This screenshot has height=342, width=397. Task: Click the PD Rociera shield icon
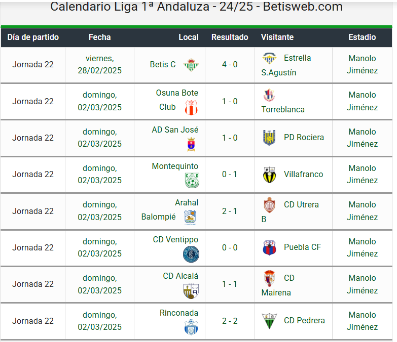[269, 138]
